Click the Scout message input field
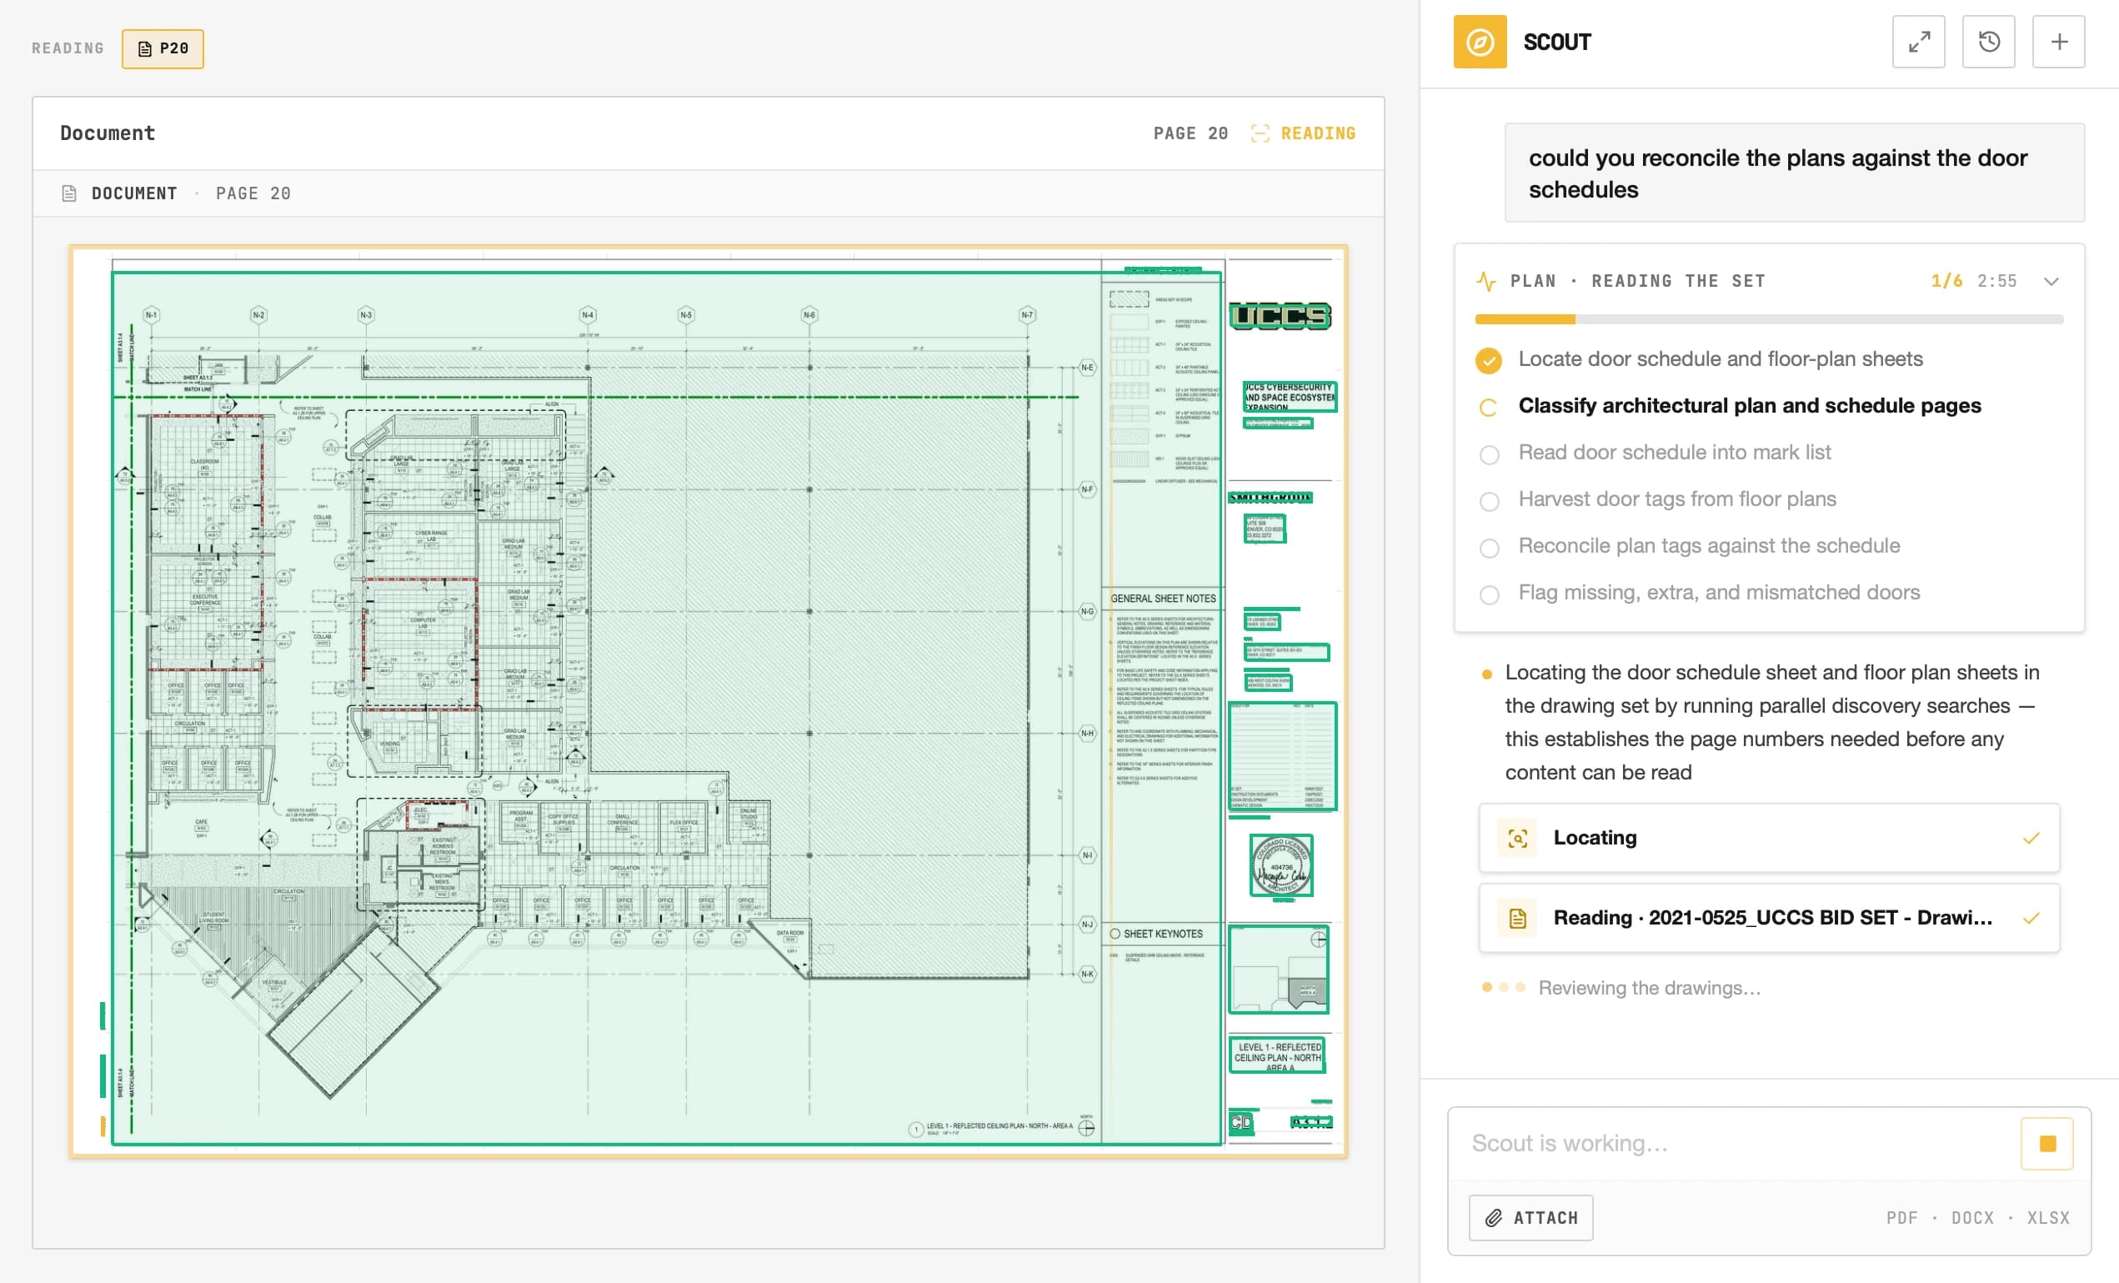This screenshot has width=2119, height=1283. coord(1734,1143)
